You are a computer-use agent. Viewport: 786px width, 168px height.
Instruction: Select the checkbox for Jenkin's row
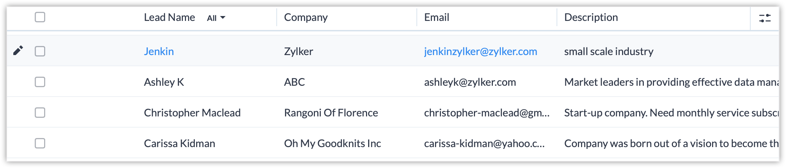point(40,51)
